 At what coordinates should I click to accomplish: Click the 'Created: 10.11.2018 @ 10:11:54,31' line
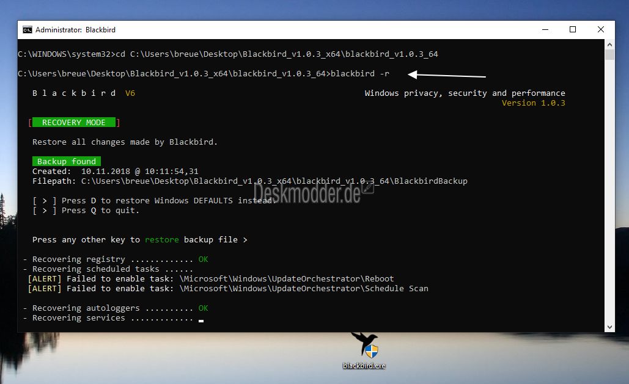[x=116, y=171]
